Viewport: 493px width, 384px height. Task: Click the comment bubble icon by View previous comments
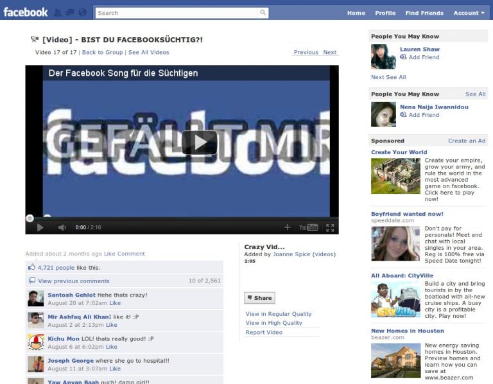click(32, 280)
